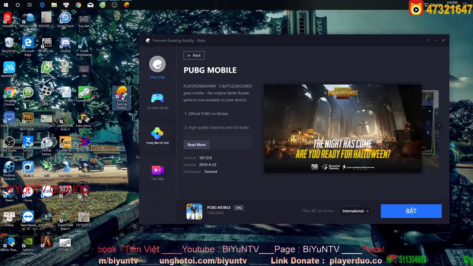The image size is (473, 266).
Task: Show next screenshot with right arrow
Action: pos(439,126)
